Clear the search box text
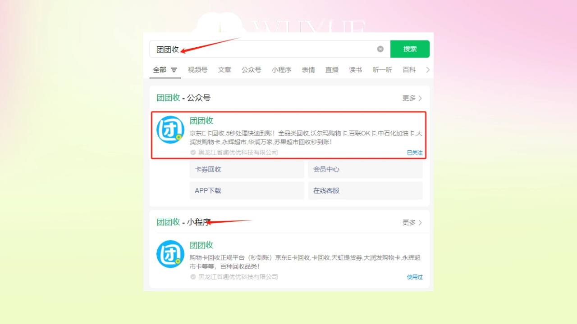Viewport: 577px width, 324px height. pyautogui.click(x=380, y=49)
